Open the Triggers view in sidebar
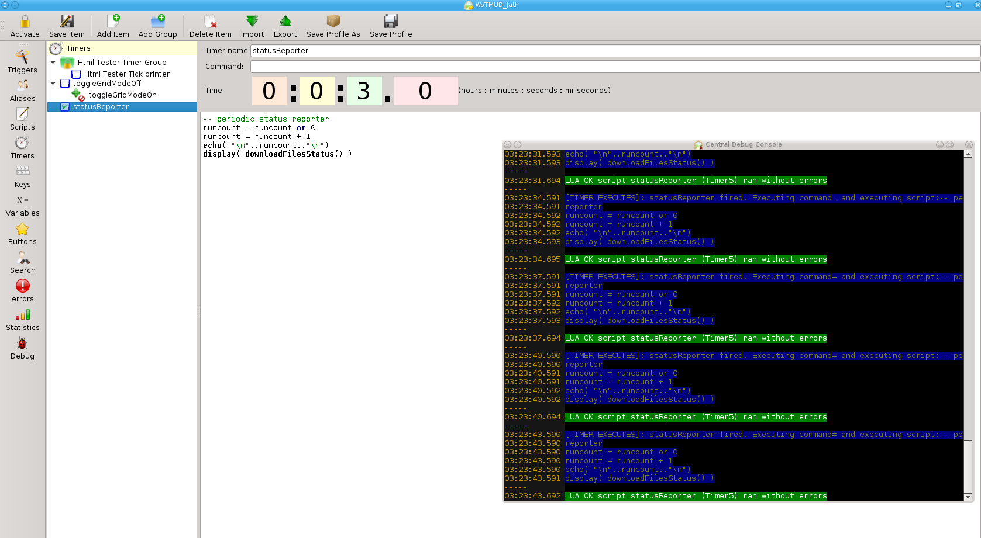The height and width of the screenshot is (538, 981). point(22,62)
